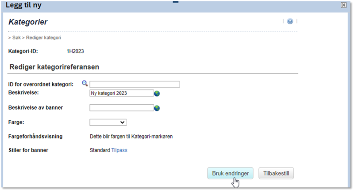
Task: Click the Stiler for banner label
Action: pos(28,150)
